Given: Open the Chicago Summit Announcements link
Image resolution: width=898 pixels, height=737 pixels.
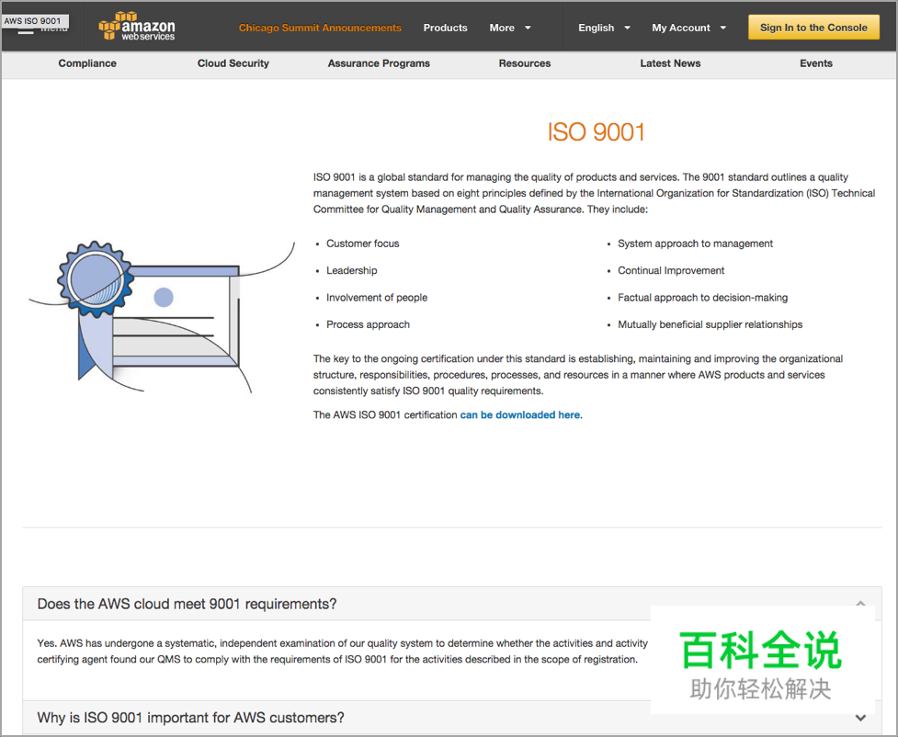Looking at the screenshot, I should (320, 28).
